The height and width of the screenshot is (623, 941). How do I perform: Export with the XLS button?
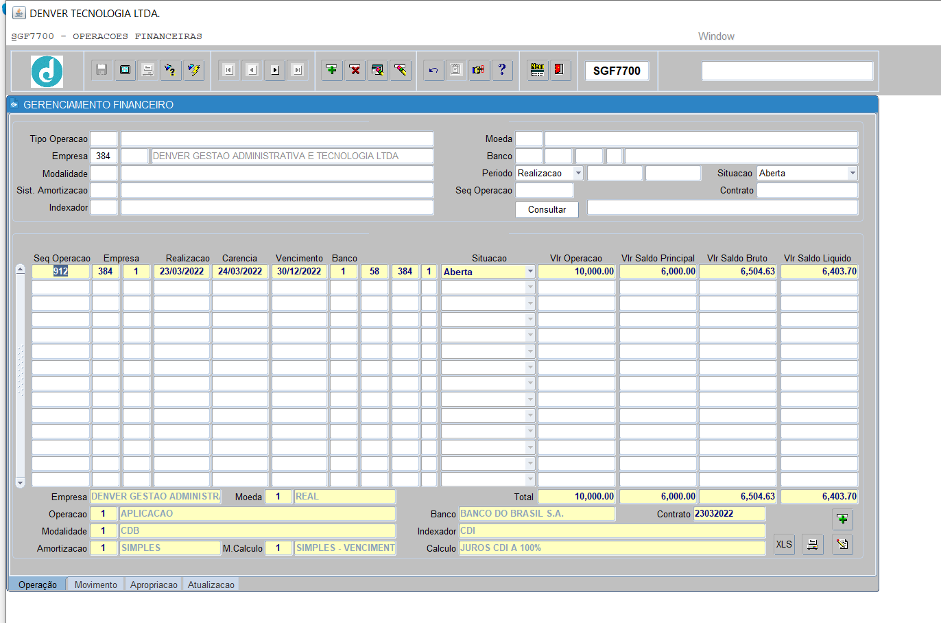784,545
